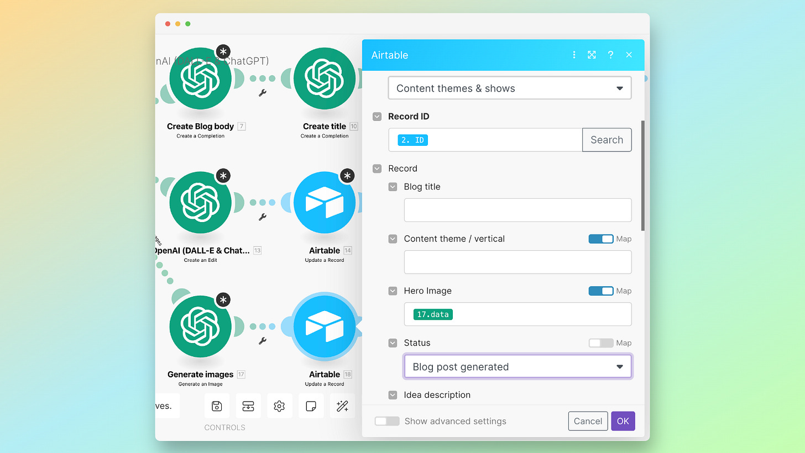Click the Airtable panel title text
Viewport: 805px width, 453px height.
coord(390,55)
